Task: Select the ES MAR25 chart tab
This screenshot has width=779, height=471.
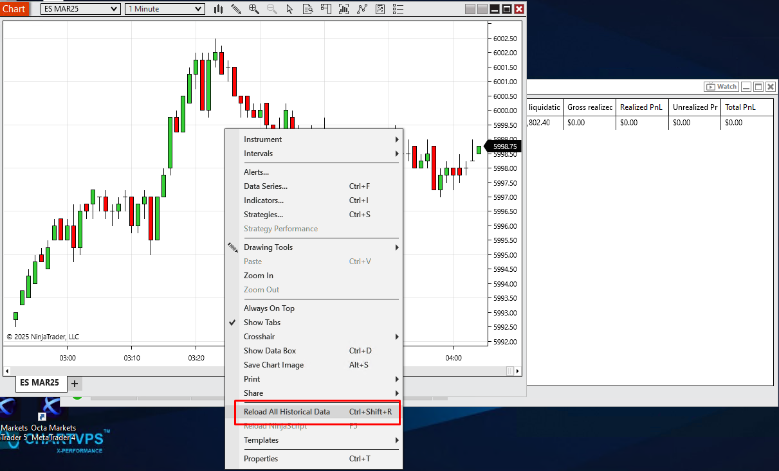Action: click(39, 383)
